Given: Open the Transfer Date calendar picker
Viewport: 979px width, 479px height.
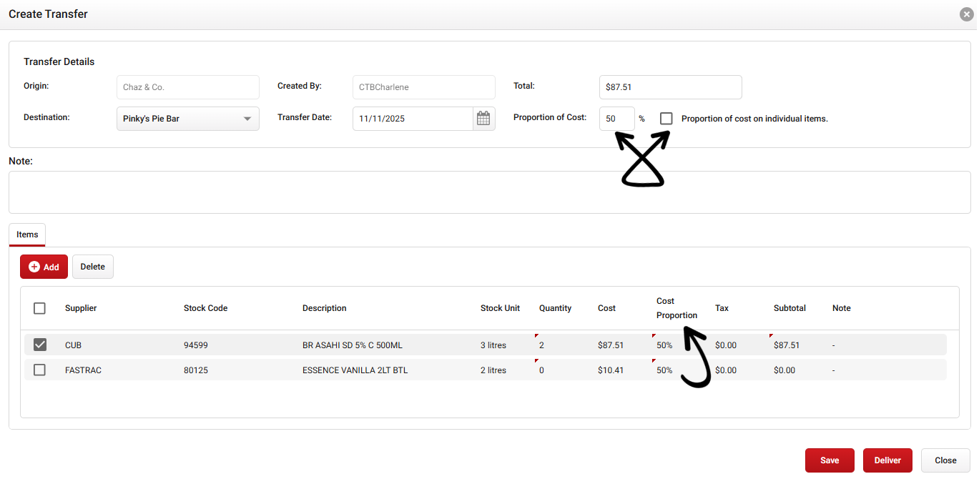Looking at the screenshot, I should pyautogui.click(x=483, y=119).
